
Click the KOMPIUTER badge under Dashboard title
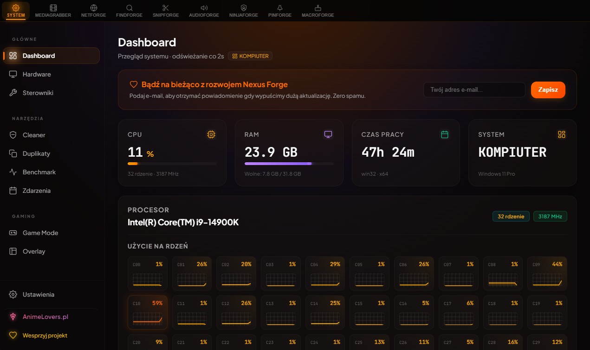point(250,56)
